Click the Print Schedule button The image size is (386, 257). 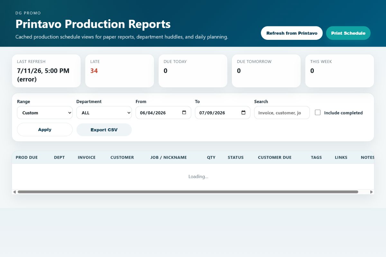[348, 33]
